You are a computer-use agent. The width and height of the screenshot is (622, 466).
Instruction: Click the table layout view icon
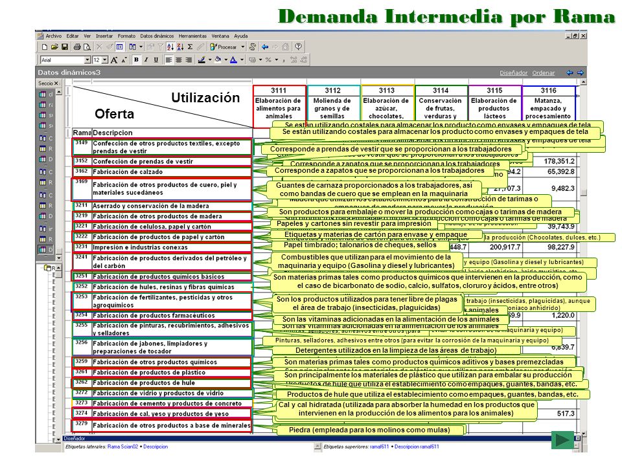tap(120, 47)
